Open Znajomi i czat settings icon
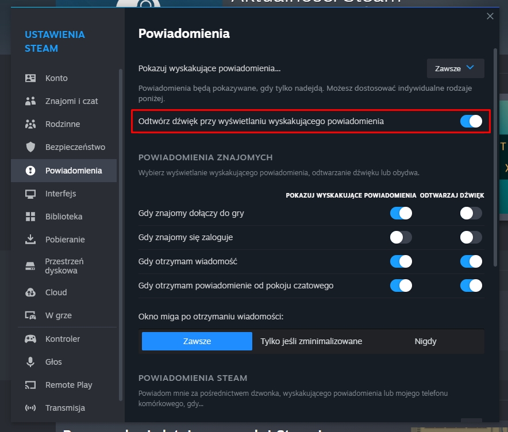The height and width of the screenshot is (432, 508). (x=30, y=101)
